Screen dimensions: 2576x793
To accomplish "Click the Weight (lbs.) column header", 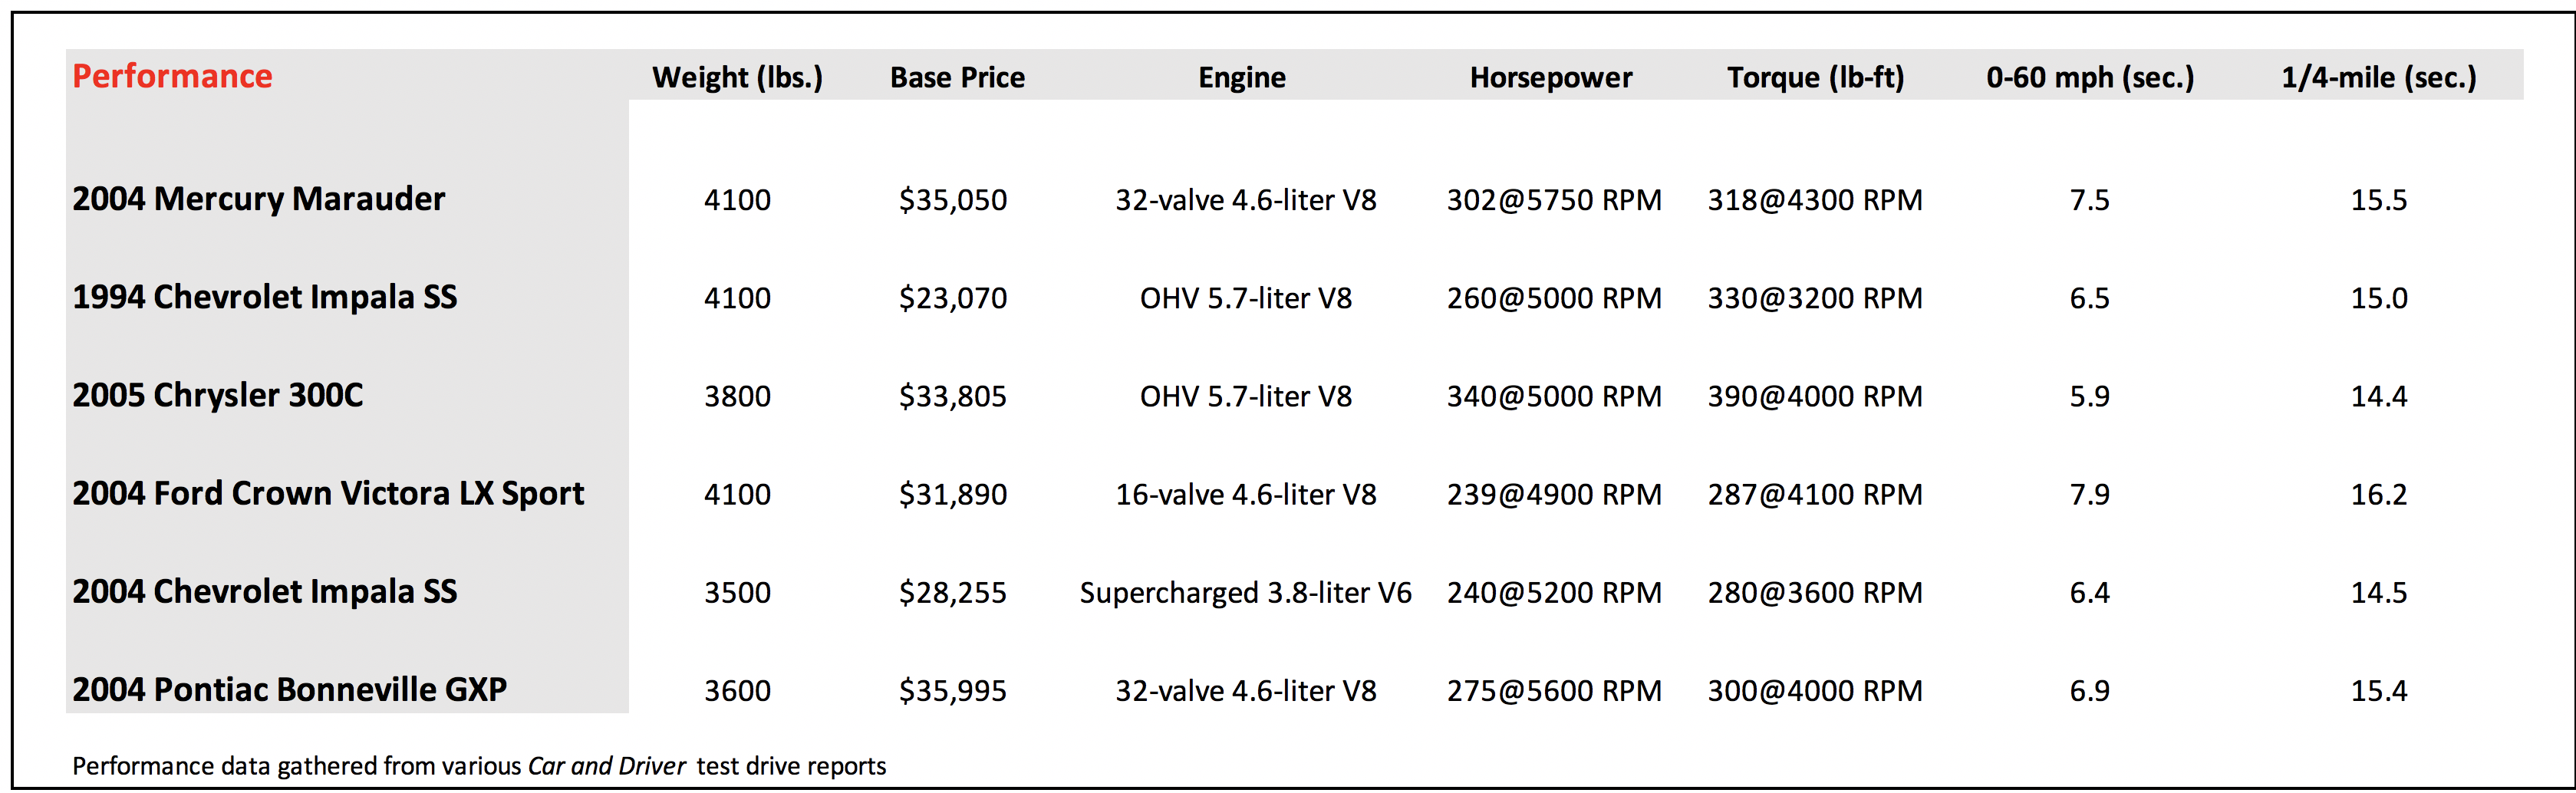I will 737,77.
